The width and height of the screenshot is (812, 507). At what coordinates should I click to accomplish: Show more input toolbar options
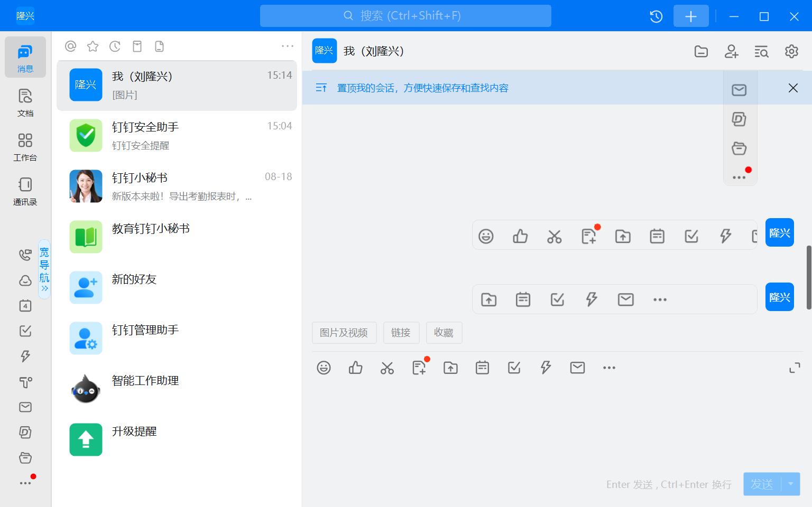[609, 368]
